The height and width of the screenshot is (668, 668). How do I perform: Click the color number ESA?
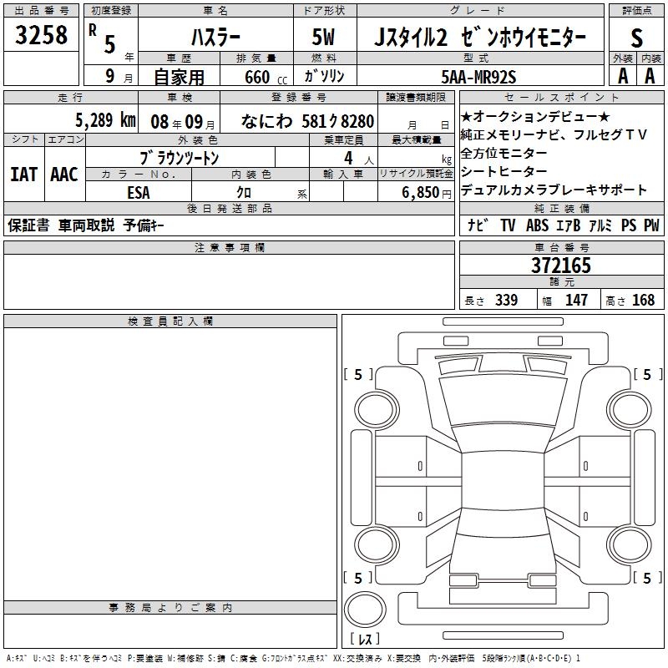pyautogui.click(x=139, y=193)
